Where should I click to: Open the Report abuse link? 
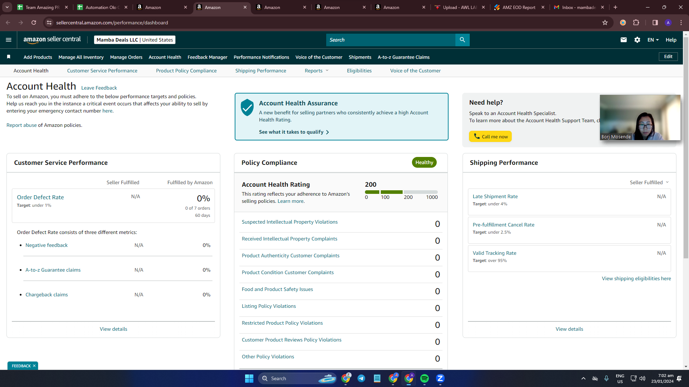point(22,125)
